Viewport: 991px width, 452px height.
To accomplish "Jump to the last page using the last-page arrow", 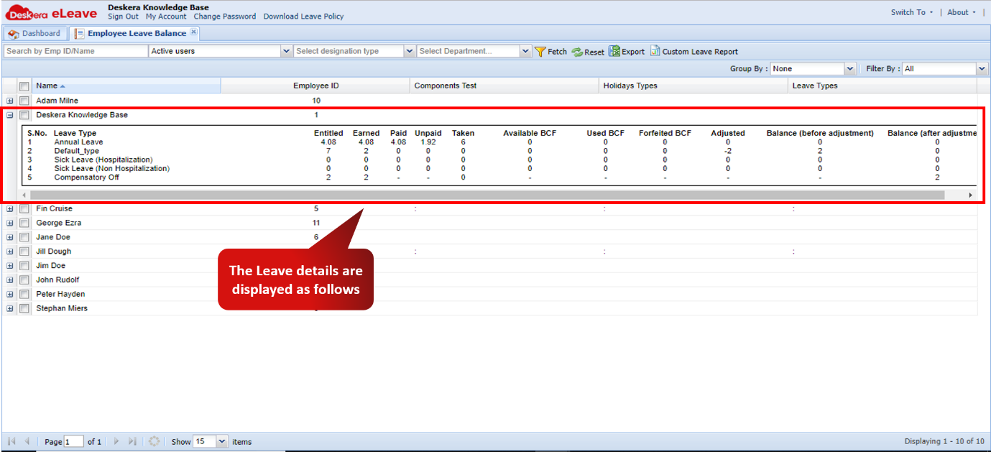I will tap(132, 441).
